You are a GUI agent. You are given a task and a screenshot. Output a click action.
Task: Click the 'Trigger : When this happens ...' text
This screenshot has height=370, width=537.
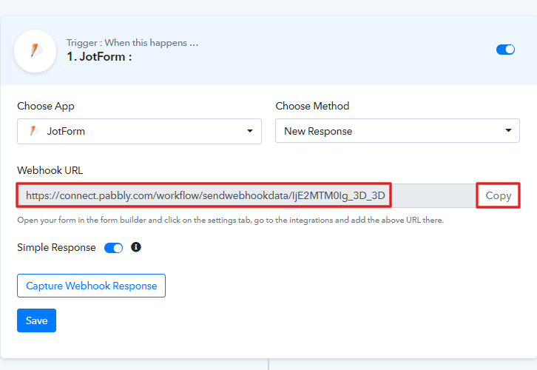[132, 43]
